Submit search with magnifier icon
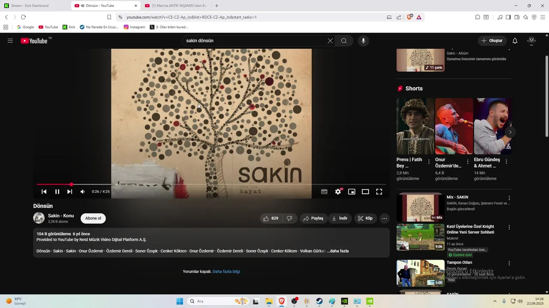Screen dimensions: 549x308 click(x=344, y=41)
